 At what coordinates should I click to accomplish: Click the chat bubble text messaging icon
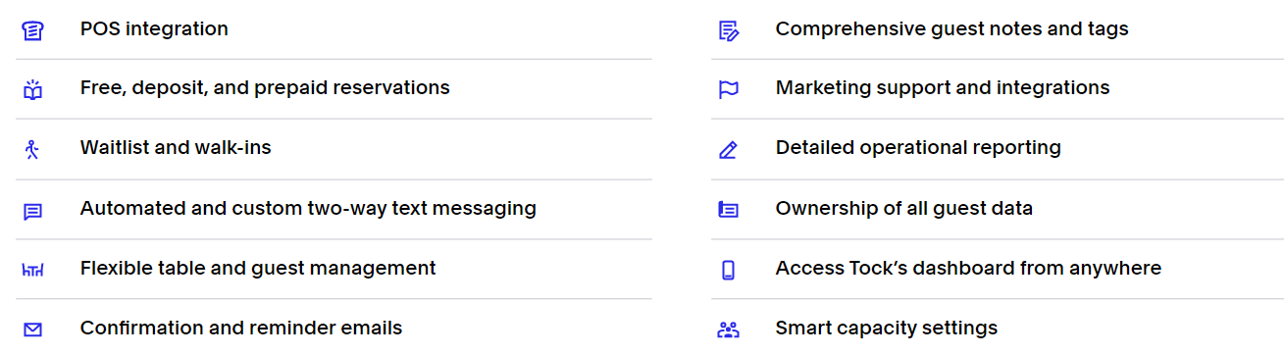(x=32, y=212)
